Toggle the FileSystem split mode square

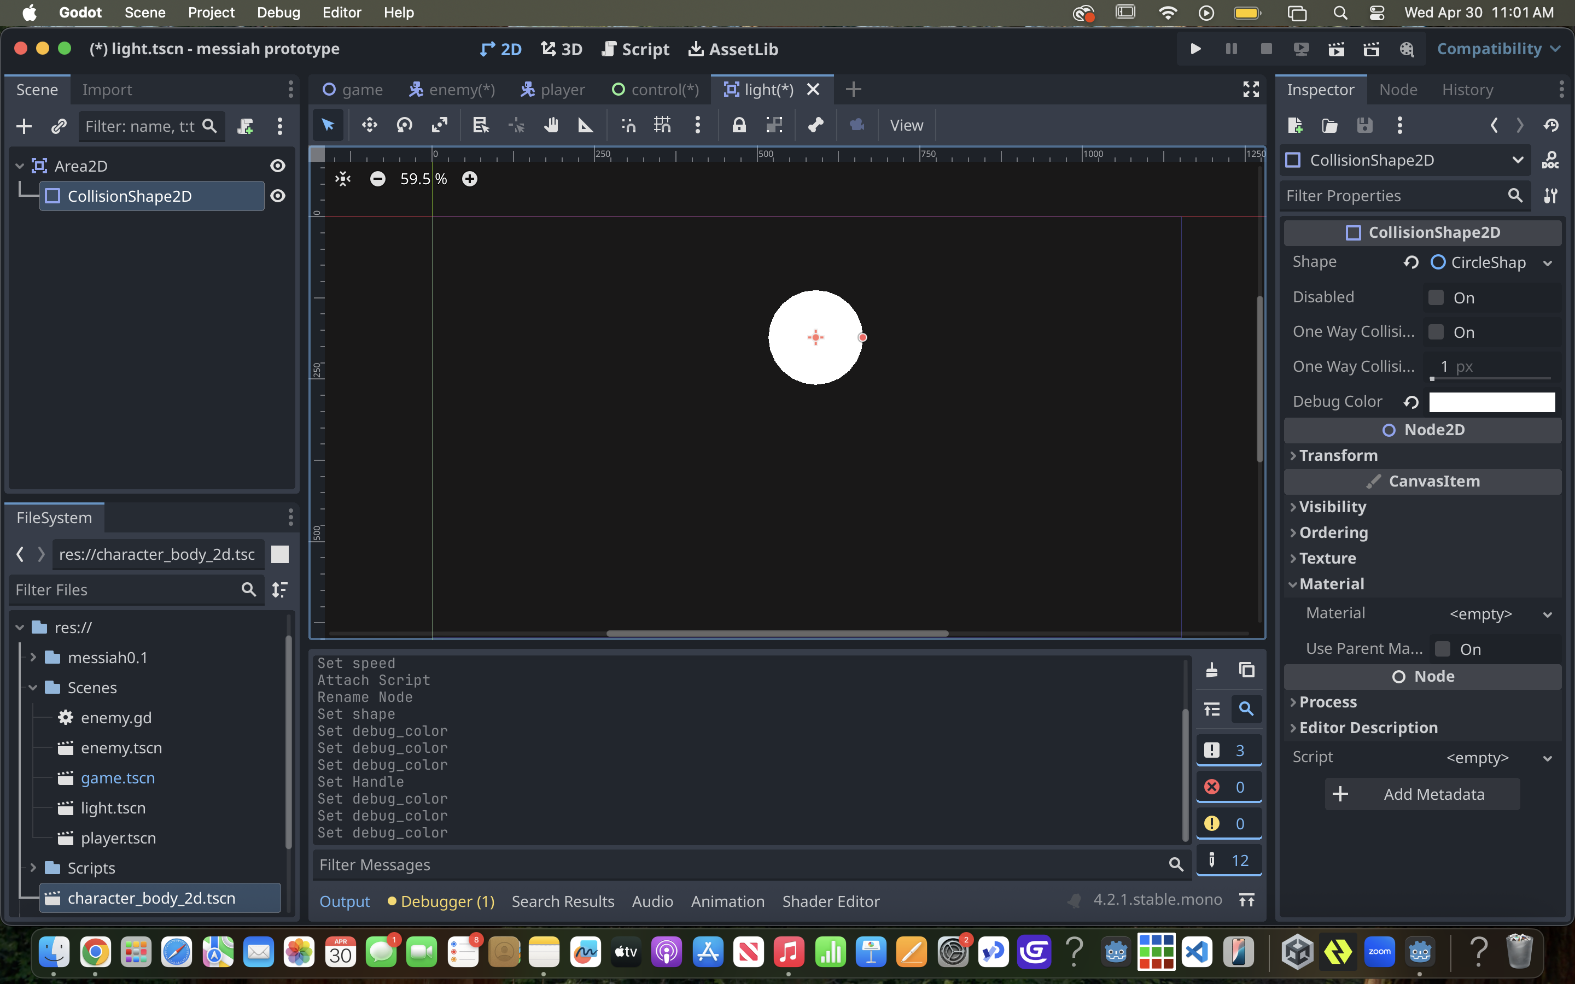pos(280,554)
